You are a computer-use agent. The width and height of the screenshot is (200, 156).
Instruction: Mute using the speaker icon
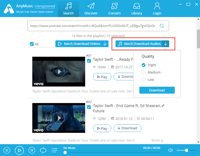point(170,150)
